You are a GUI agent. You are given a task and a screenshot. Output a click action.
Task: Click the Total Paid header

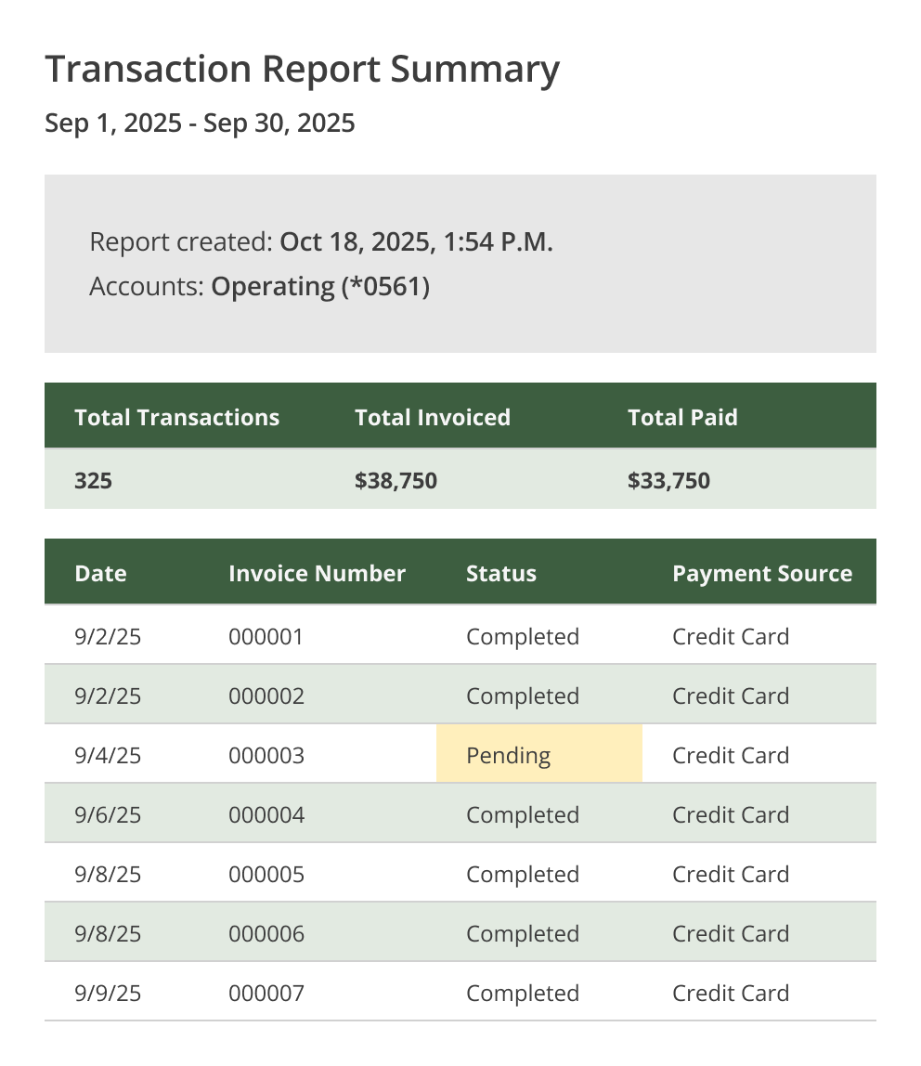[x=682, y=417]
